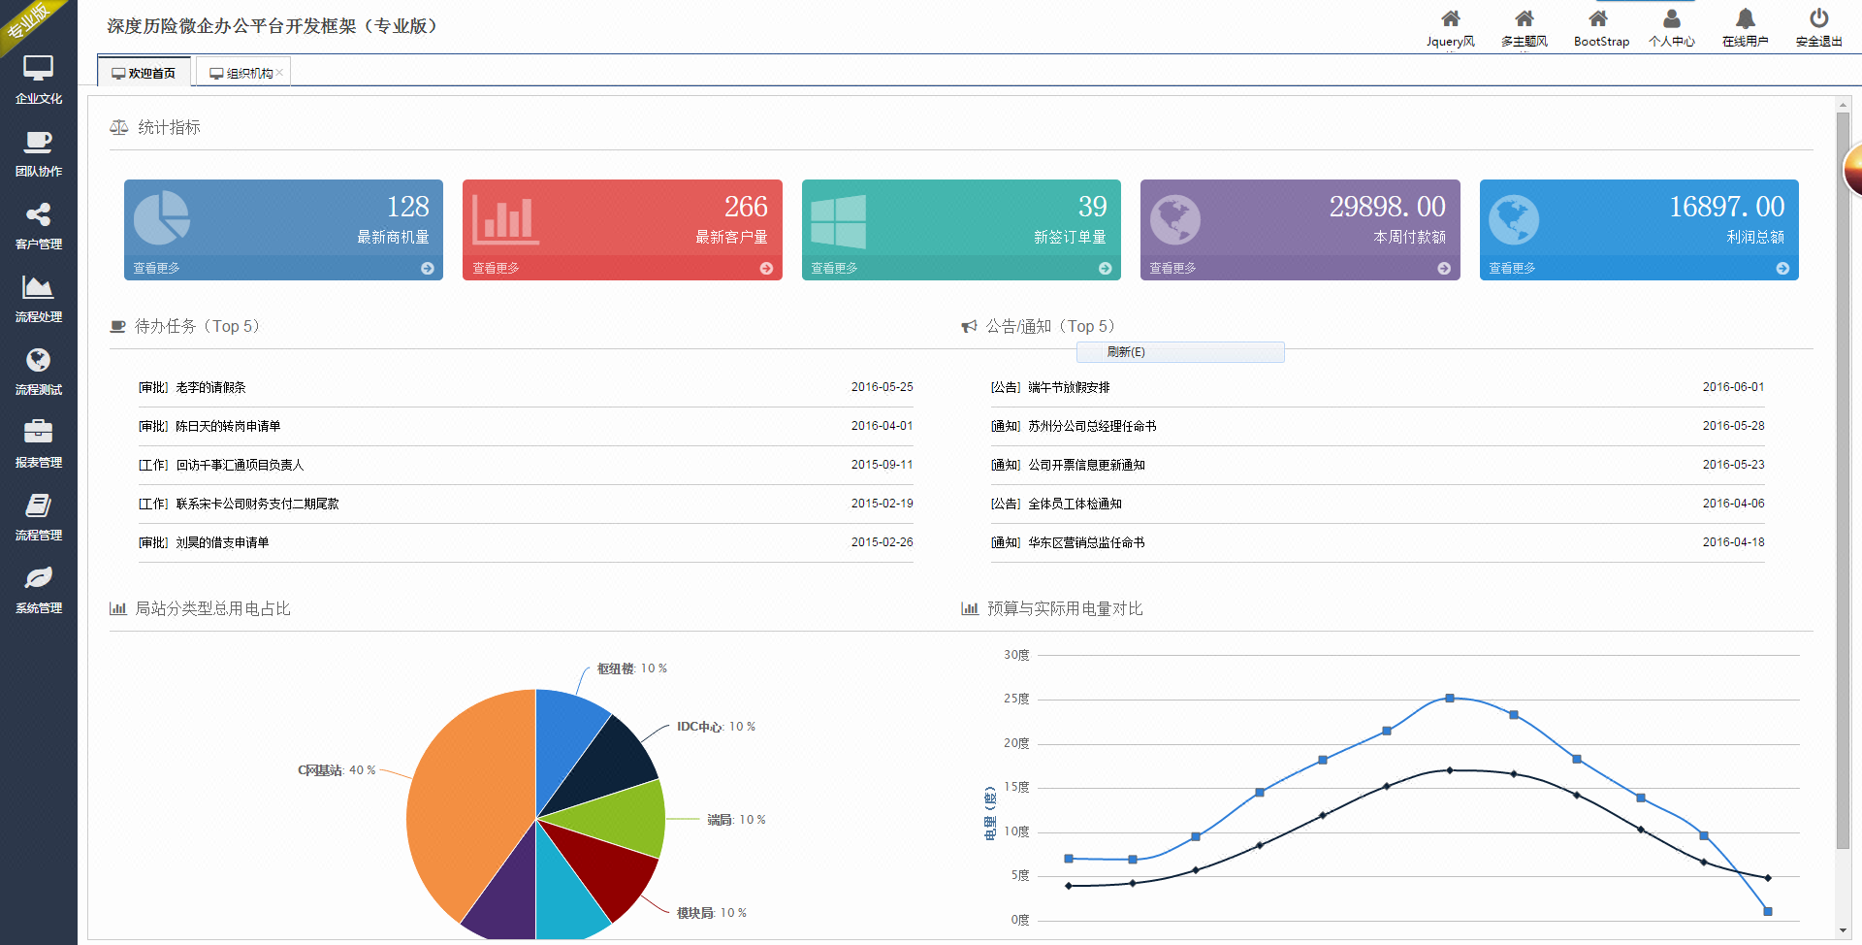Screen dimensions: 1862x945
Task: Check 在线用户 via the bell icon
Action: click(1745, 26)
